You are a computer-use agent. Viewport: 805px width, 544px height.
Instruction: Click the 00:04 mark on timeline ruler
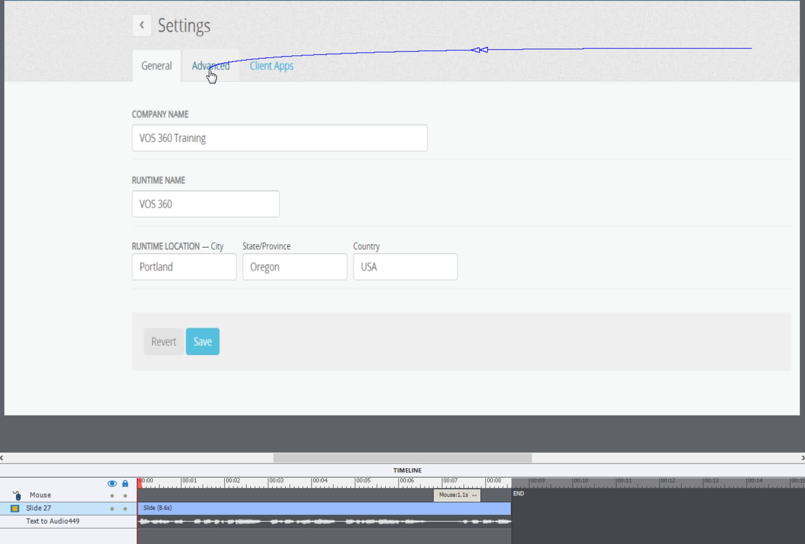320,481
